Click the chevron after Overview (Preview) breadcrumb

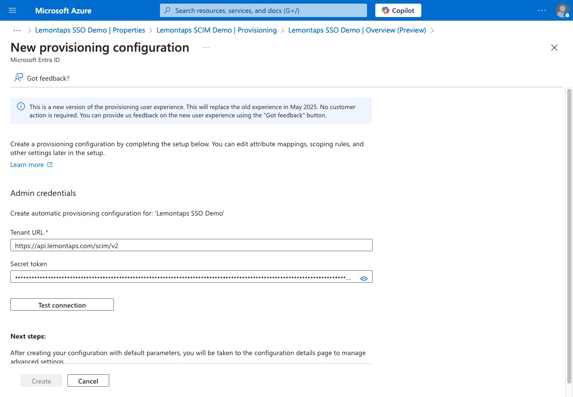[432, 30]
